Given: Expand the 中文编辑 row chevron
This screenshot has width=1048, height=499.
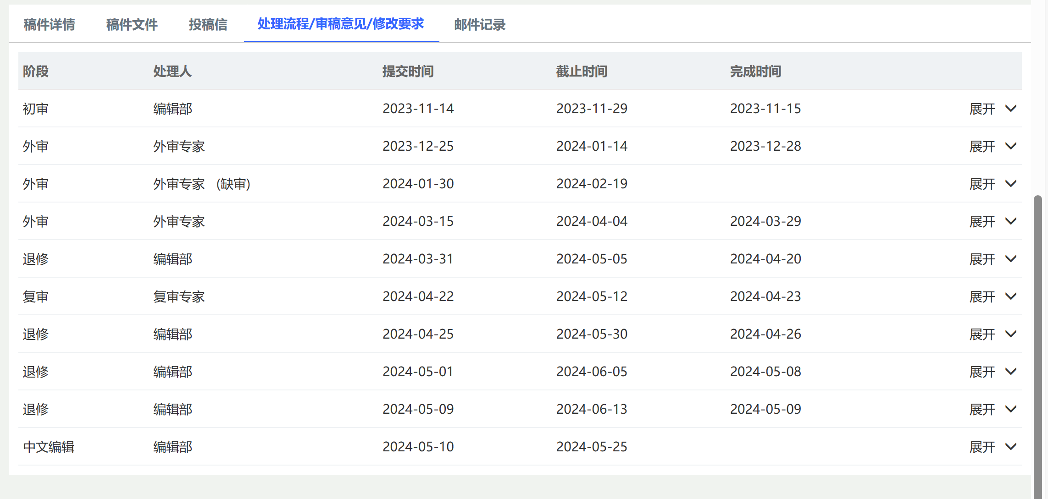Looking at the screenshot, I should point(1011,447).
